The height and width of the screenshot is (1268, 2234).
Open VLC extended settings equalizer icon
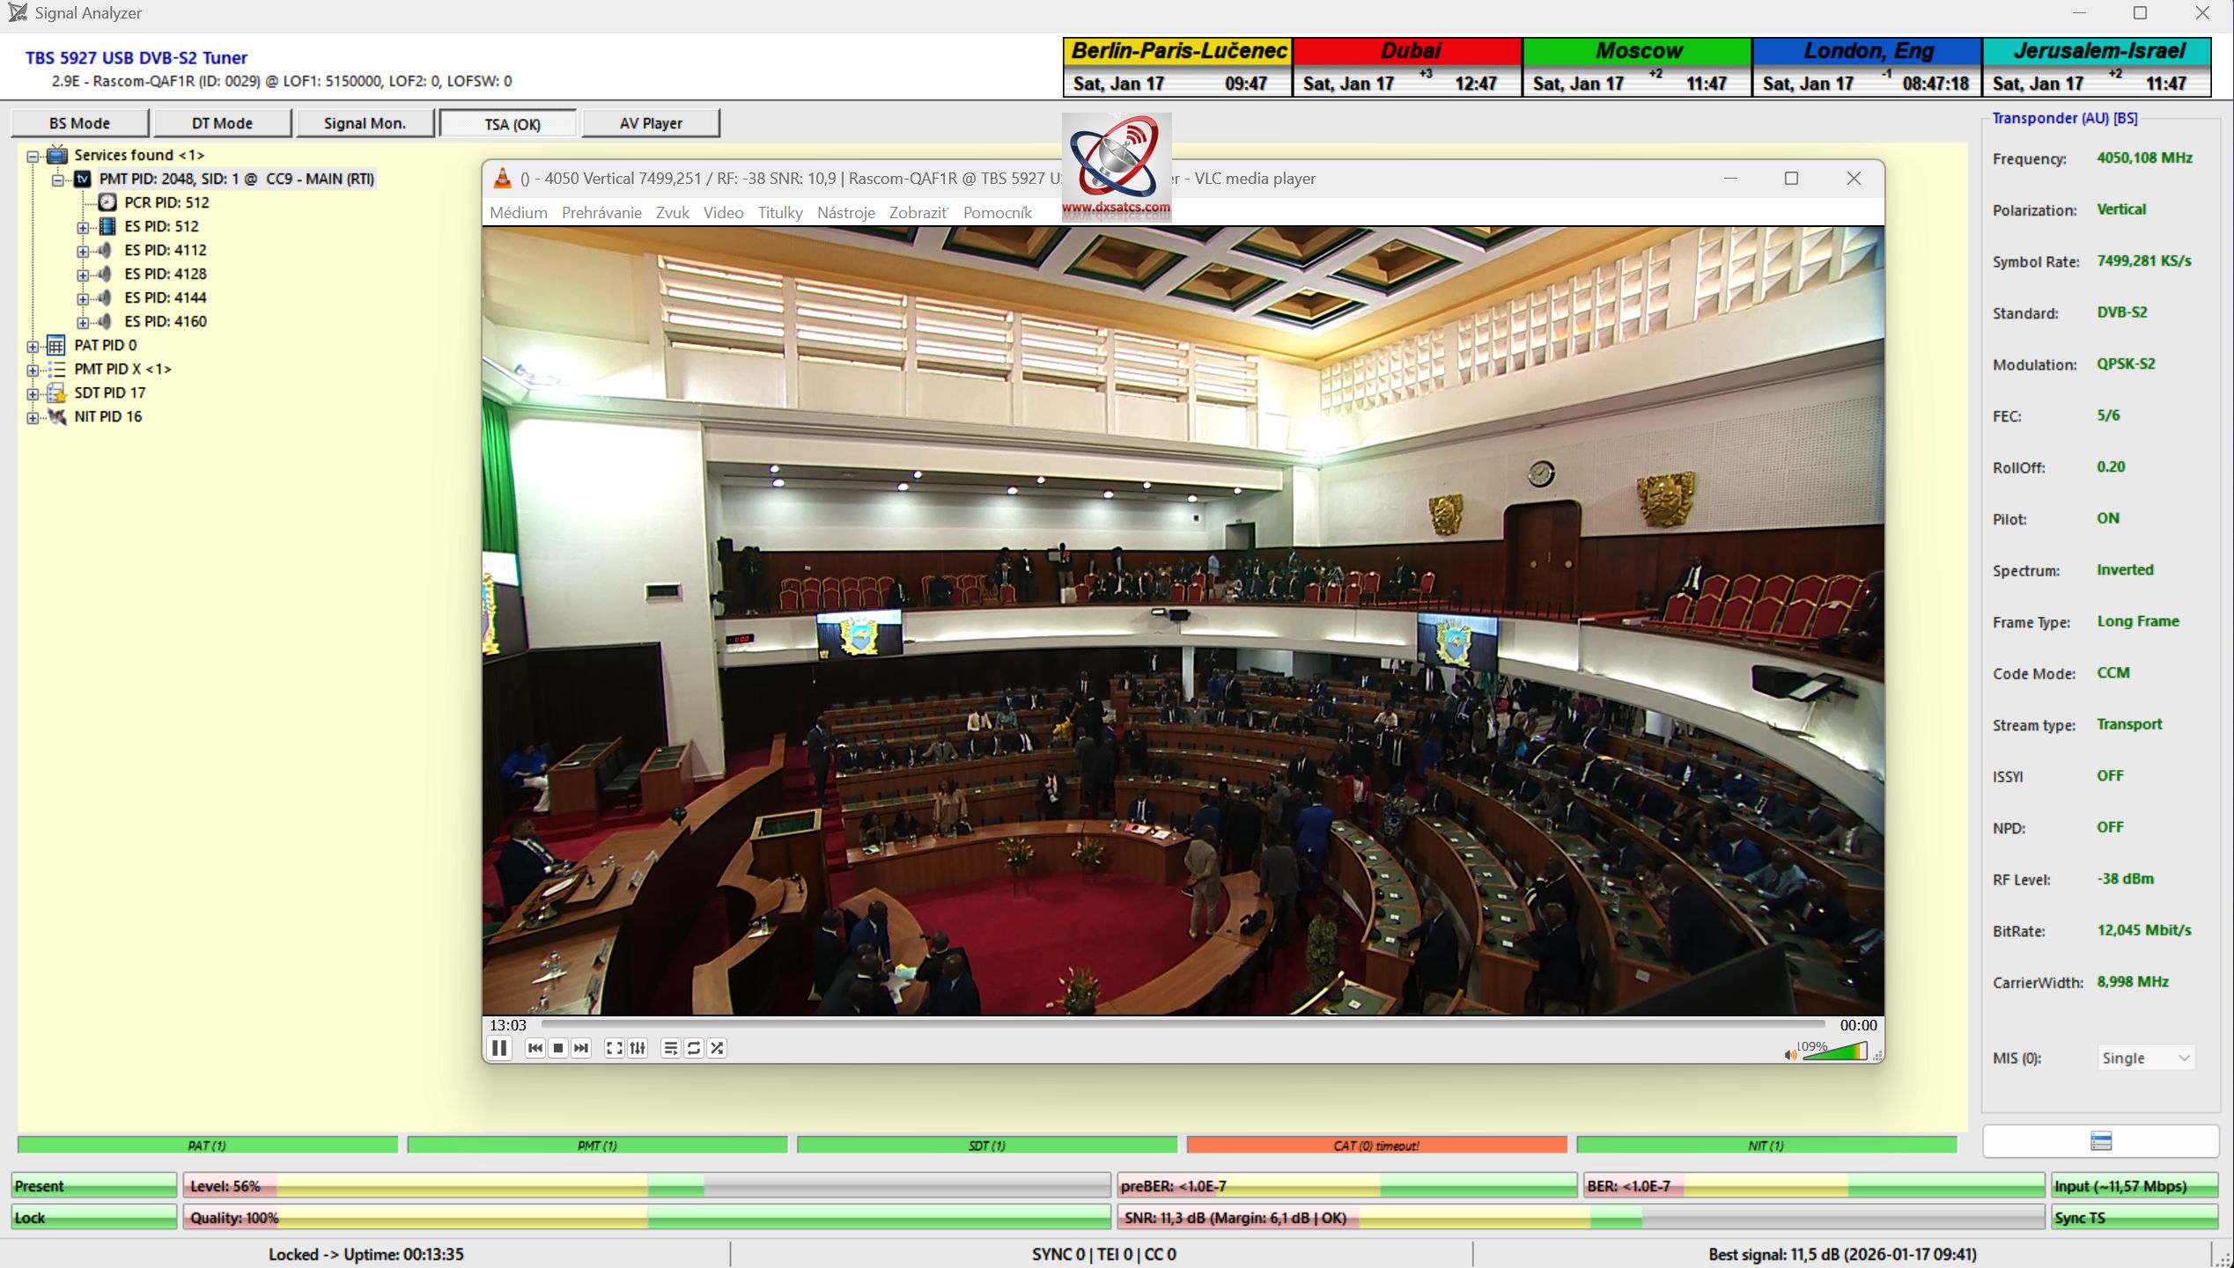coord(638,1048)
